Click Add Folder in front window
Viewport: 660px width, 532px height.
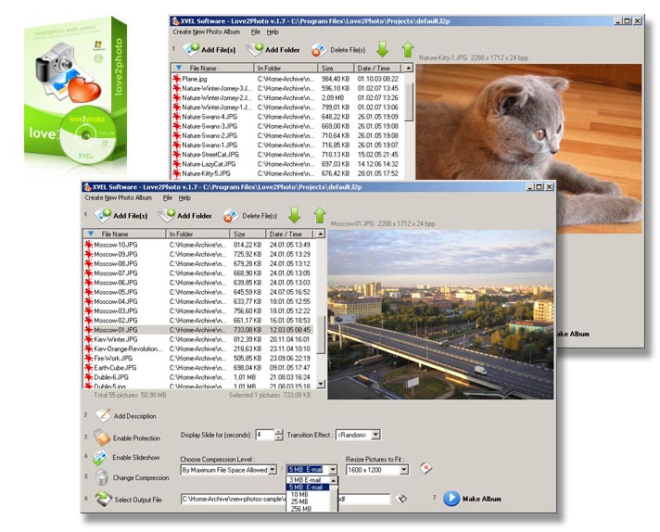click(185, 216)
